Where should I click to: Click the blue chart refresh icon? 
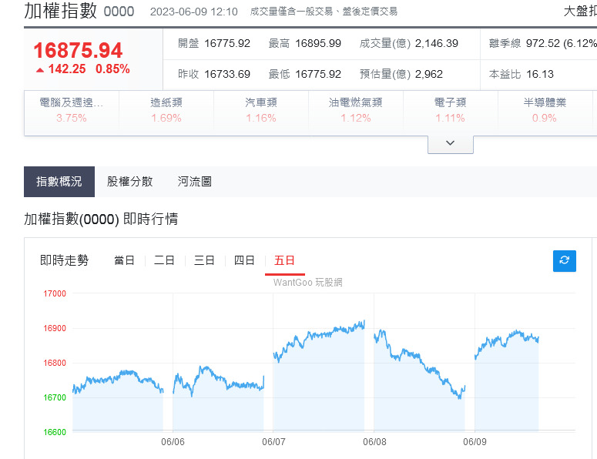tap(564, 261)
